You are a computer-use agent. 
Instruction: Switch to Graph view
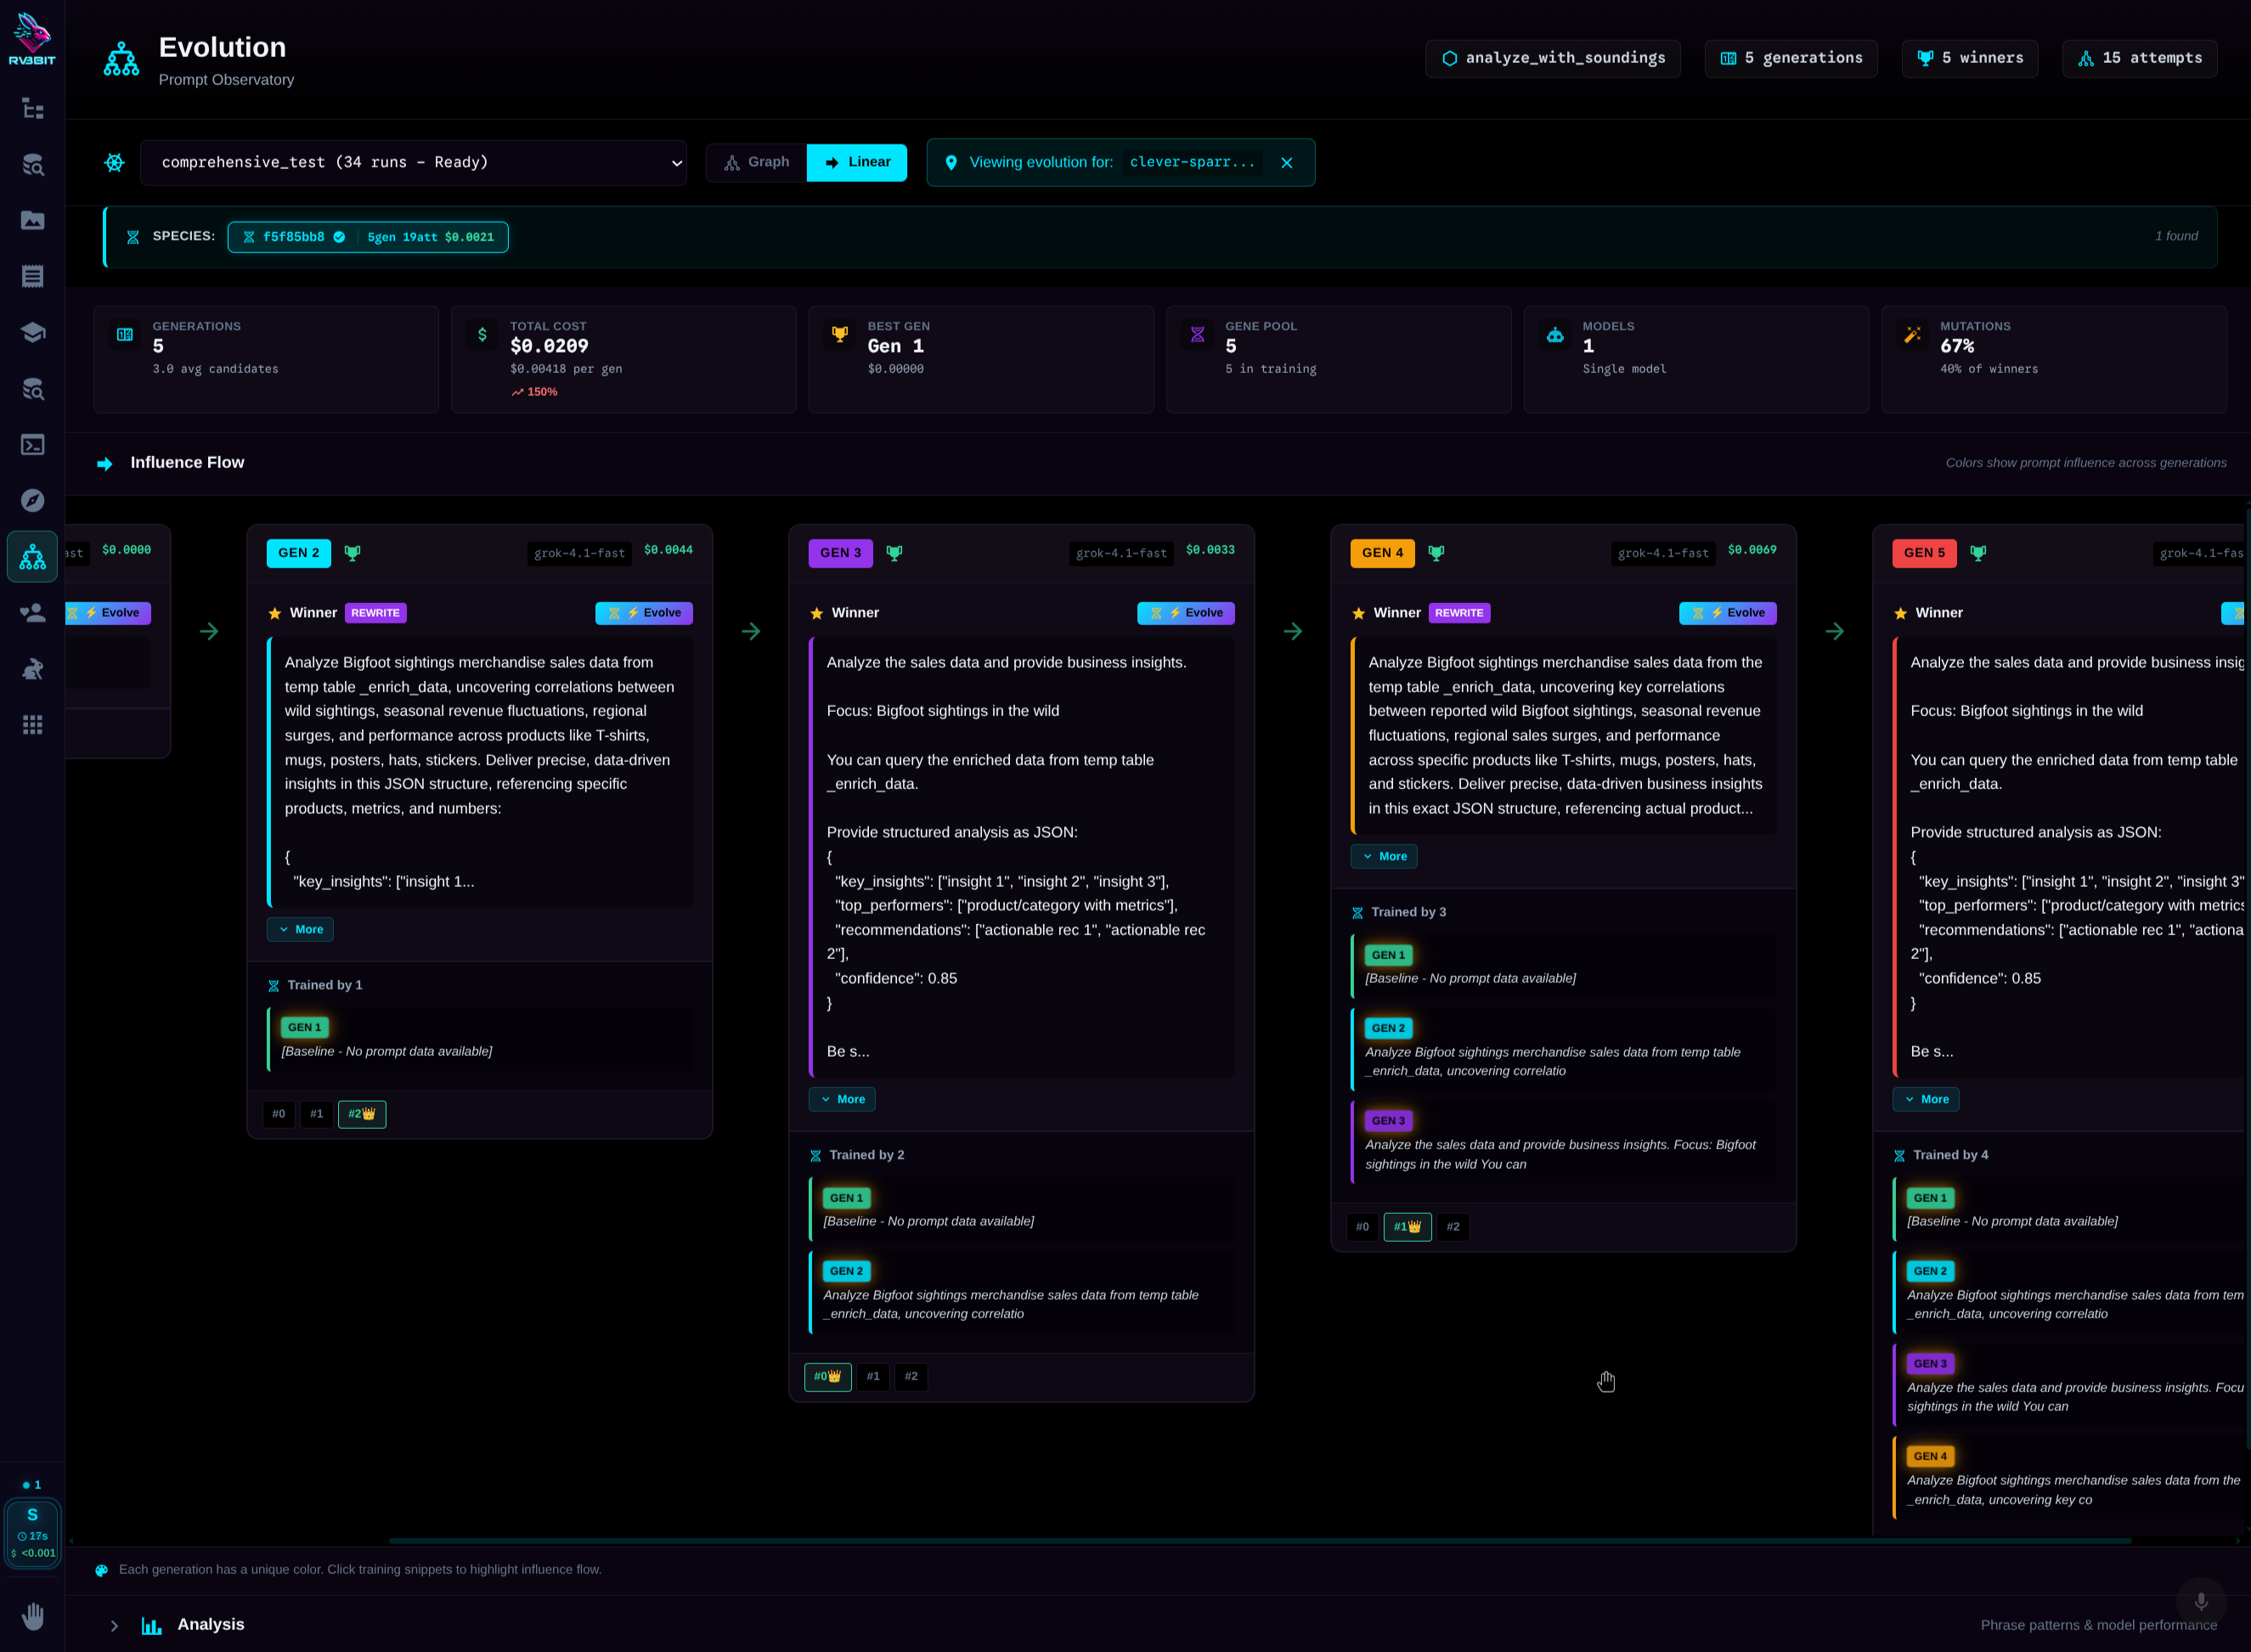[x=757, y=162]
